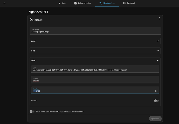This screenshot has height=124, width=179.
Task: Select the Optionen heading text
Action: tap(36, 20)
